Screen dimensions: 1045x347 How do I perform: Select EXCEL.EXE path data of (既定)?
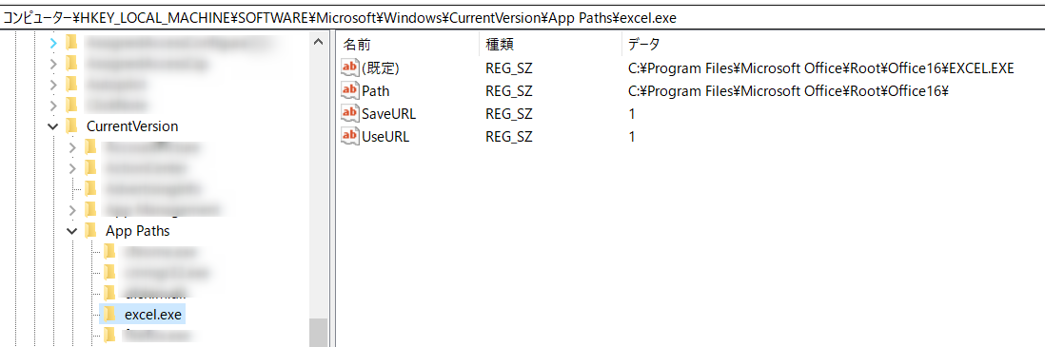pos(821,67)
